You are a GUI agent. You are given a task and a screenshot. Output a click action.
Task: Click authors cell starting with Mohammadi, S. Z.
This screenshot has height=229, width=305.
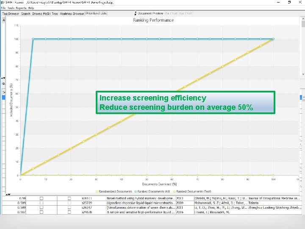[221, 203]
